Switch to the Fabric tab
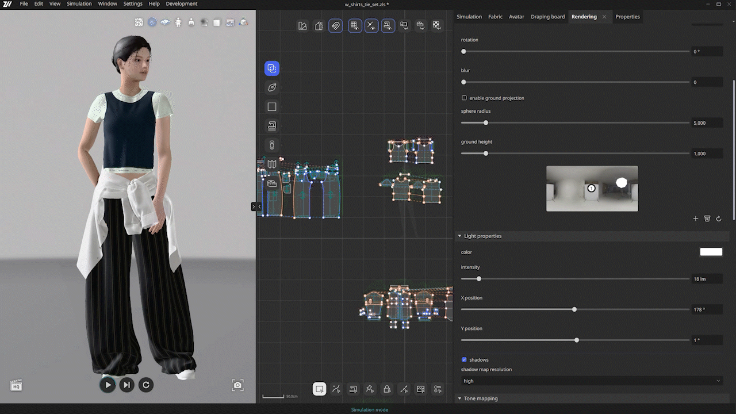Viewport: 736px width, 414px height. click(x=495, y=17)
